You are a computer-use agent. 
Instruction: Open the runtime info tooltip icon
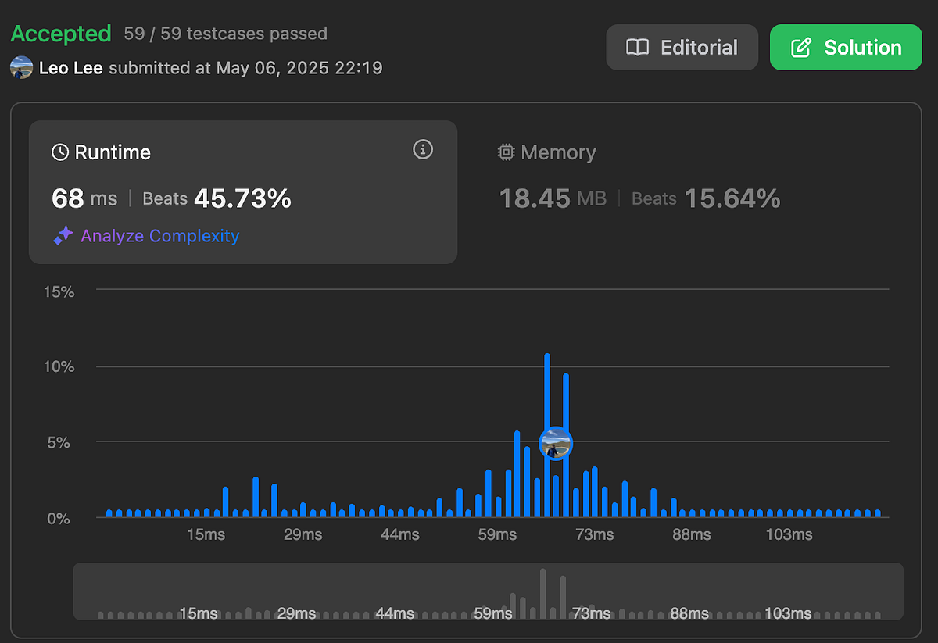click(423, 149)
